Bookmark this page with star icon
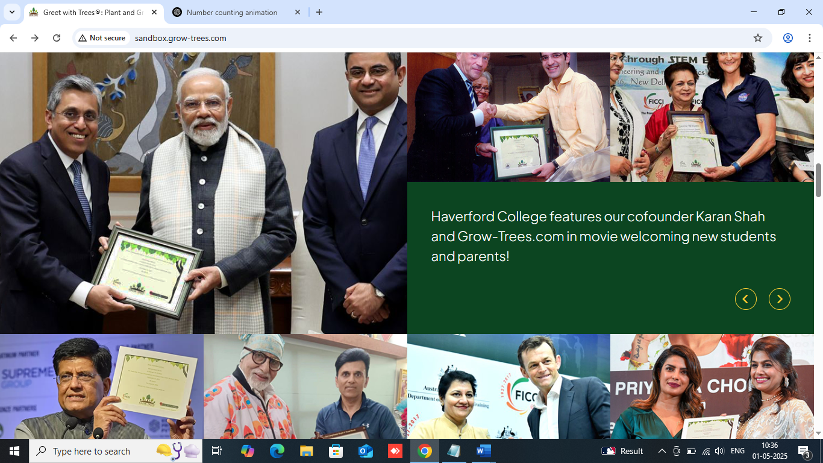This screenshot has width=823, height=463. [x=758, y=38]
